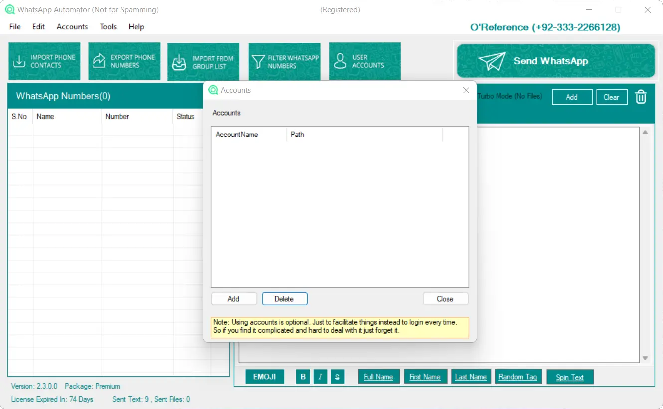Insert the Spin Text tag
The image size is (663, 409).
570,377
